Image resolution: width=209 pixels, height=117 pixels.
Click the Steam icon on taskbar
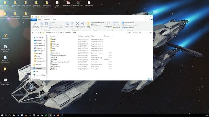pos(54,115)
